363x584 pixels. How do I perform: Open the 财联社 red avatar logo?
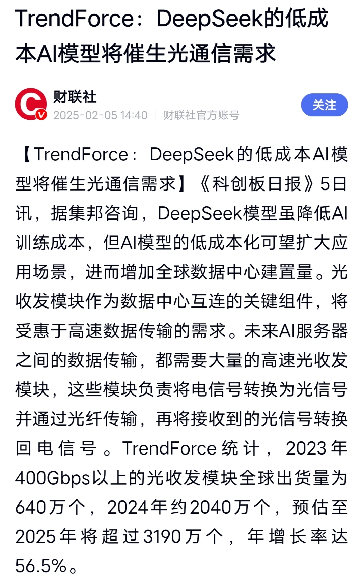pos(31,104)
